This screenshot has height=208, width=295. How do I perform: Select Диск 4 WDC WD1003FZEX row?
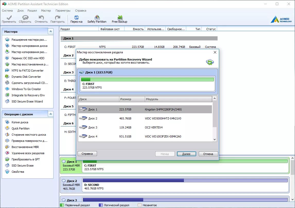[x=145, y=136]
